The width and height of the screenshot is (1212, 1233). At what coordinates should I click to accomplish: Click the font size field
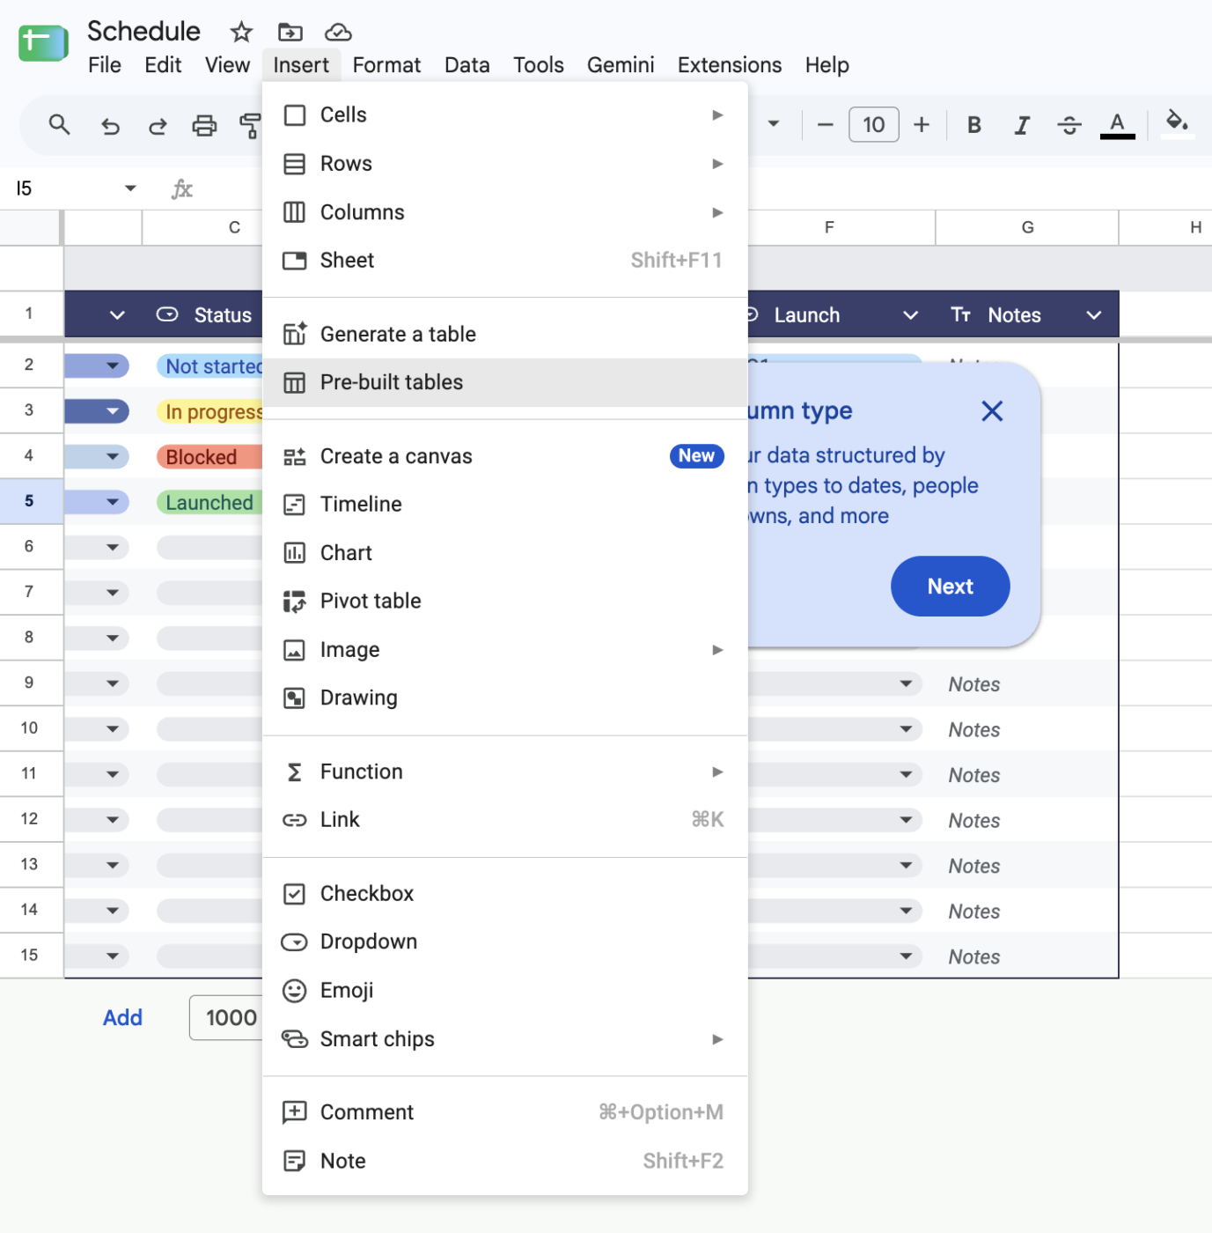tap(874, 125)
